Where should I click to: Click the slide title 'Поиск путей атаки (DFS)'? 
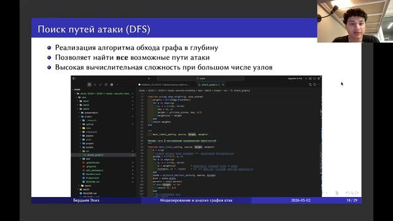[94, 29]
